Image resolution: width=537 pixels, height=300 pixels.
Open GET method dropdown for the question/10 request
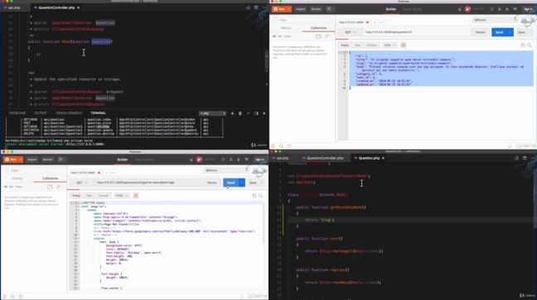(x=350, y=32)
